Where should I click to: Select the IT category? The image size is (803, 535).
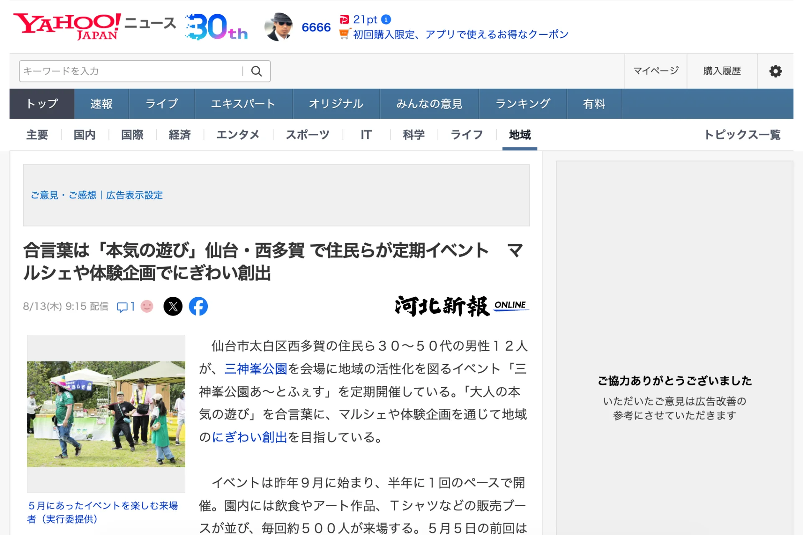point(366,135)
